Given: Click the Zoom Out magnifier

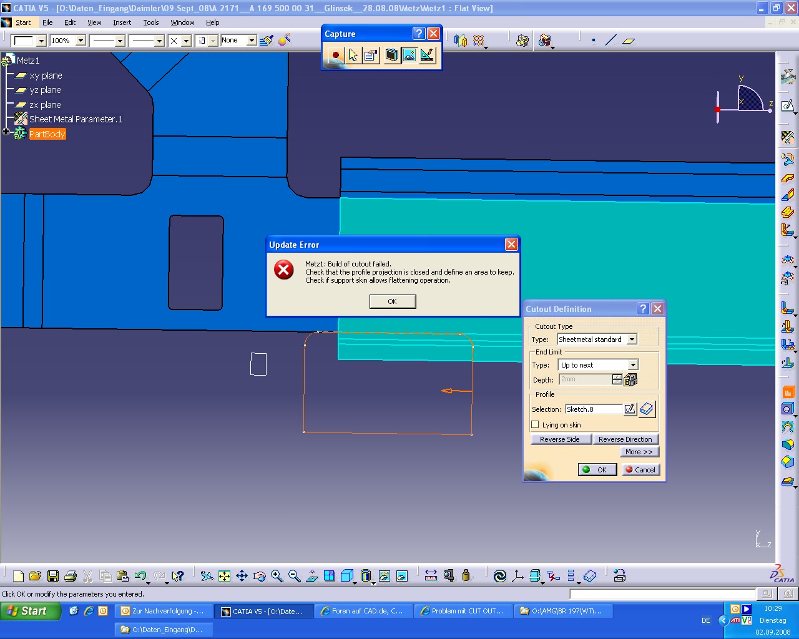Looking at the screenshot, I should point(295,576).
